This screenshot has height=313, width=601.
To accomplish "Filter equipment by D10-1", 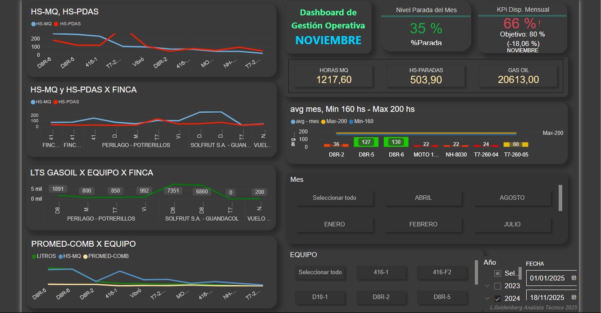I will coord(320,297).
